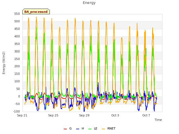
Task: Click the red G legend color marker
Action: 65,129
